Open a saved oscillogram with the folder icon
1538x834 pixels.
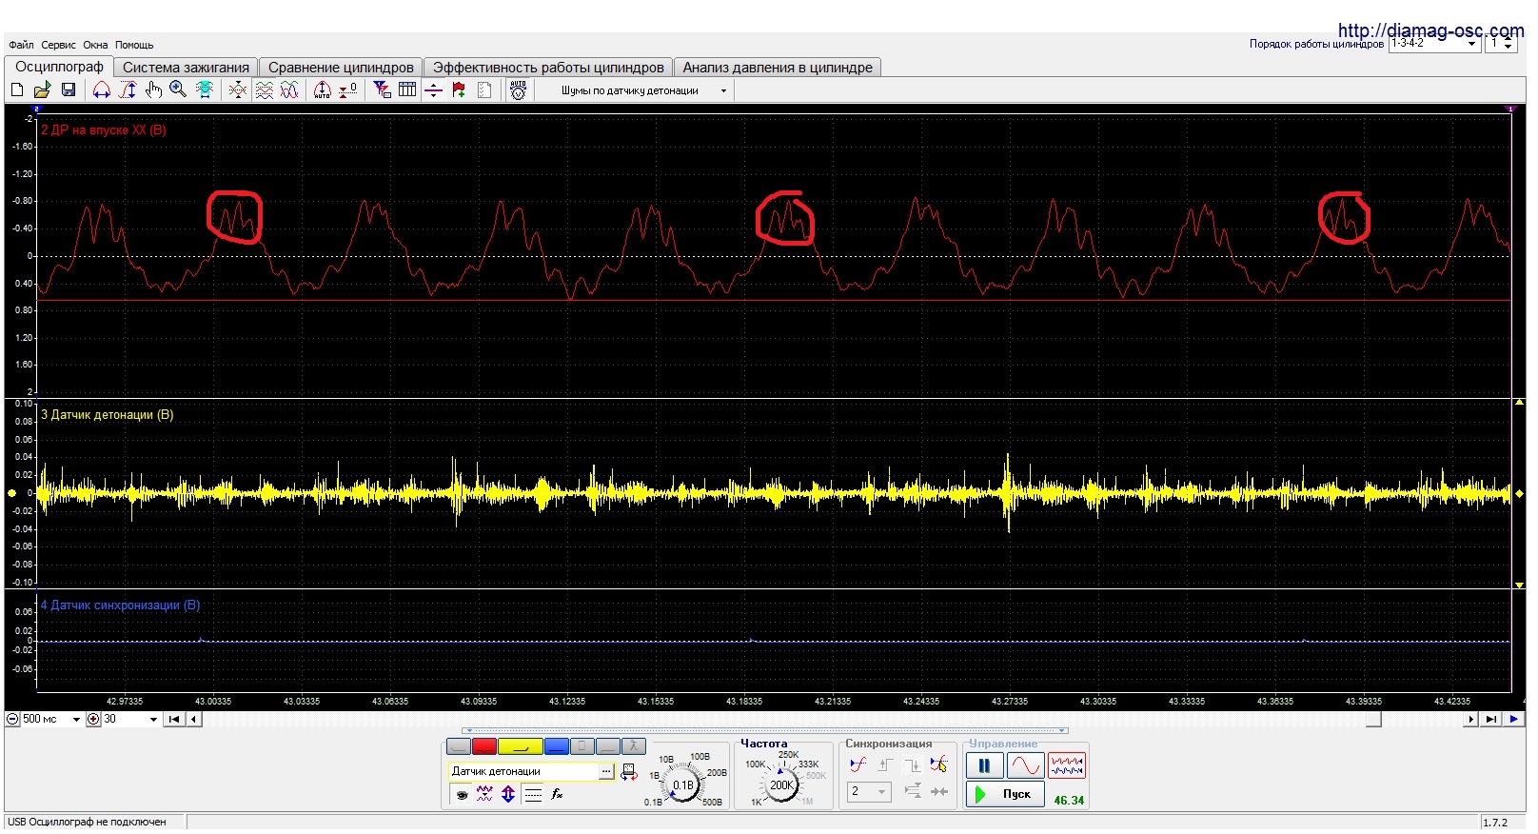(x=42, y=89)
